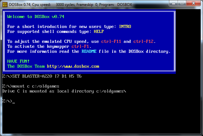
Task: Click the blinking cursor at Z:\> prompt
Action: (14, 102)
